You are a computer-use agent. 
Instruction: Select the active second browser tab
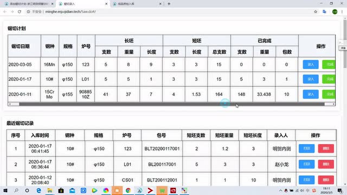[x=83, y=4]
